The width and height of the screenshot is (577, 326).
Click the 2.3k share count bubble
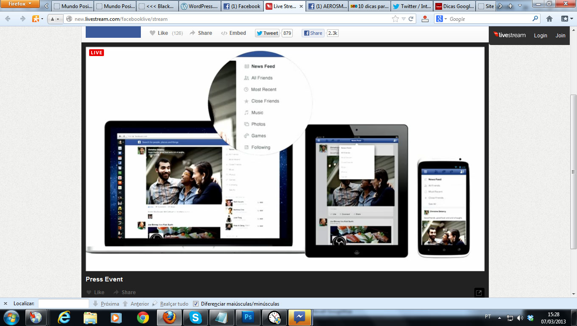[x=333, y=33]
